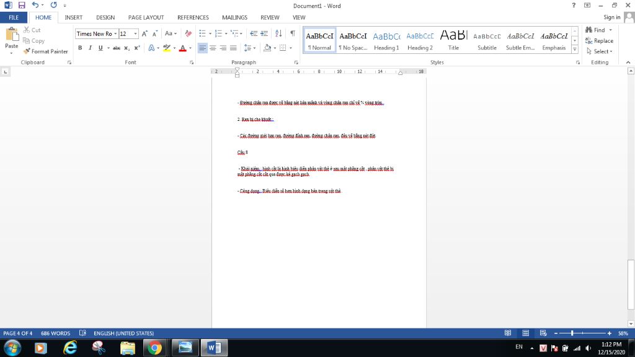Click the 686 WORDS word count
The image size is (635, 357).
click(x=55, y=333)
